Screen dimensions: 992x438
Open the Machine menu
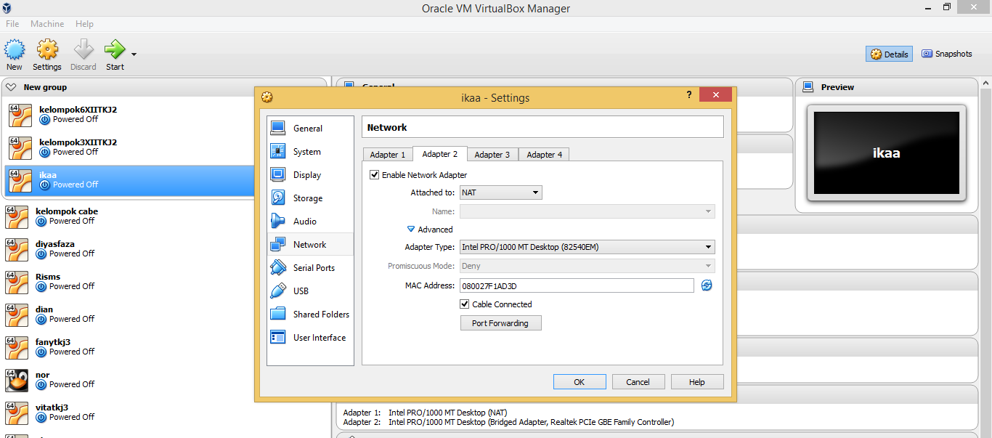tap(47, 24)
